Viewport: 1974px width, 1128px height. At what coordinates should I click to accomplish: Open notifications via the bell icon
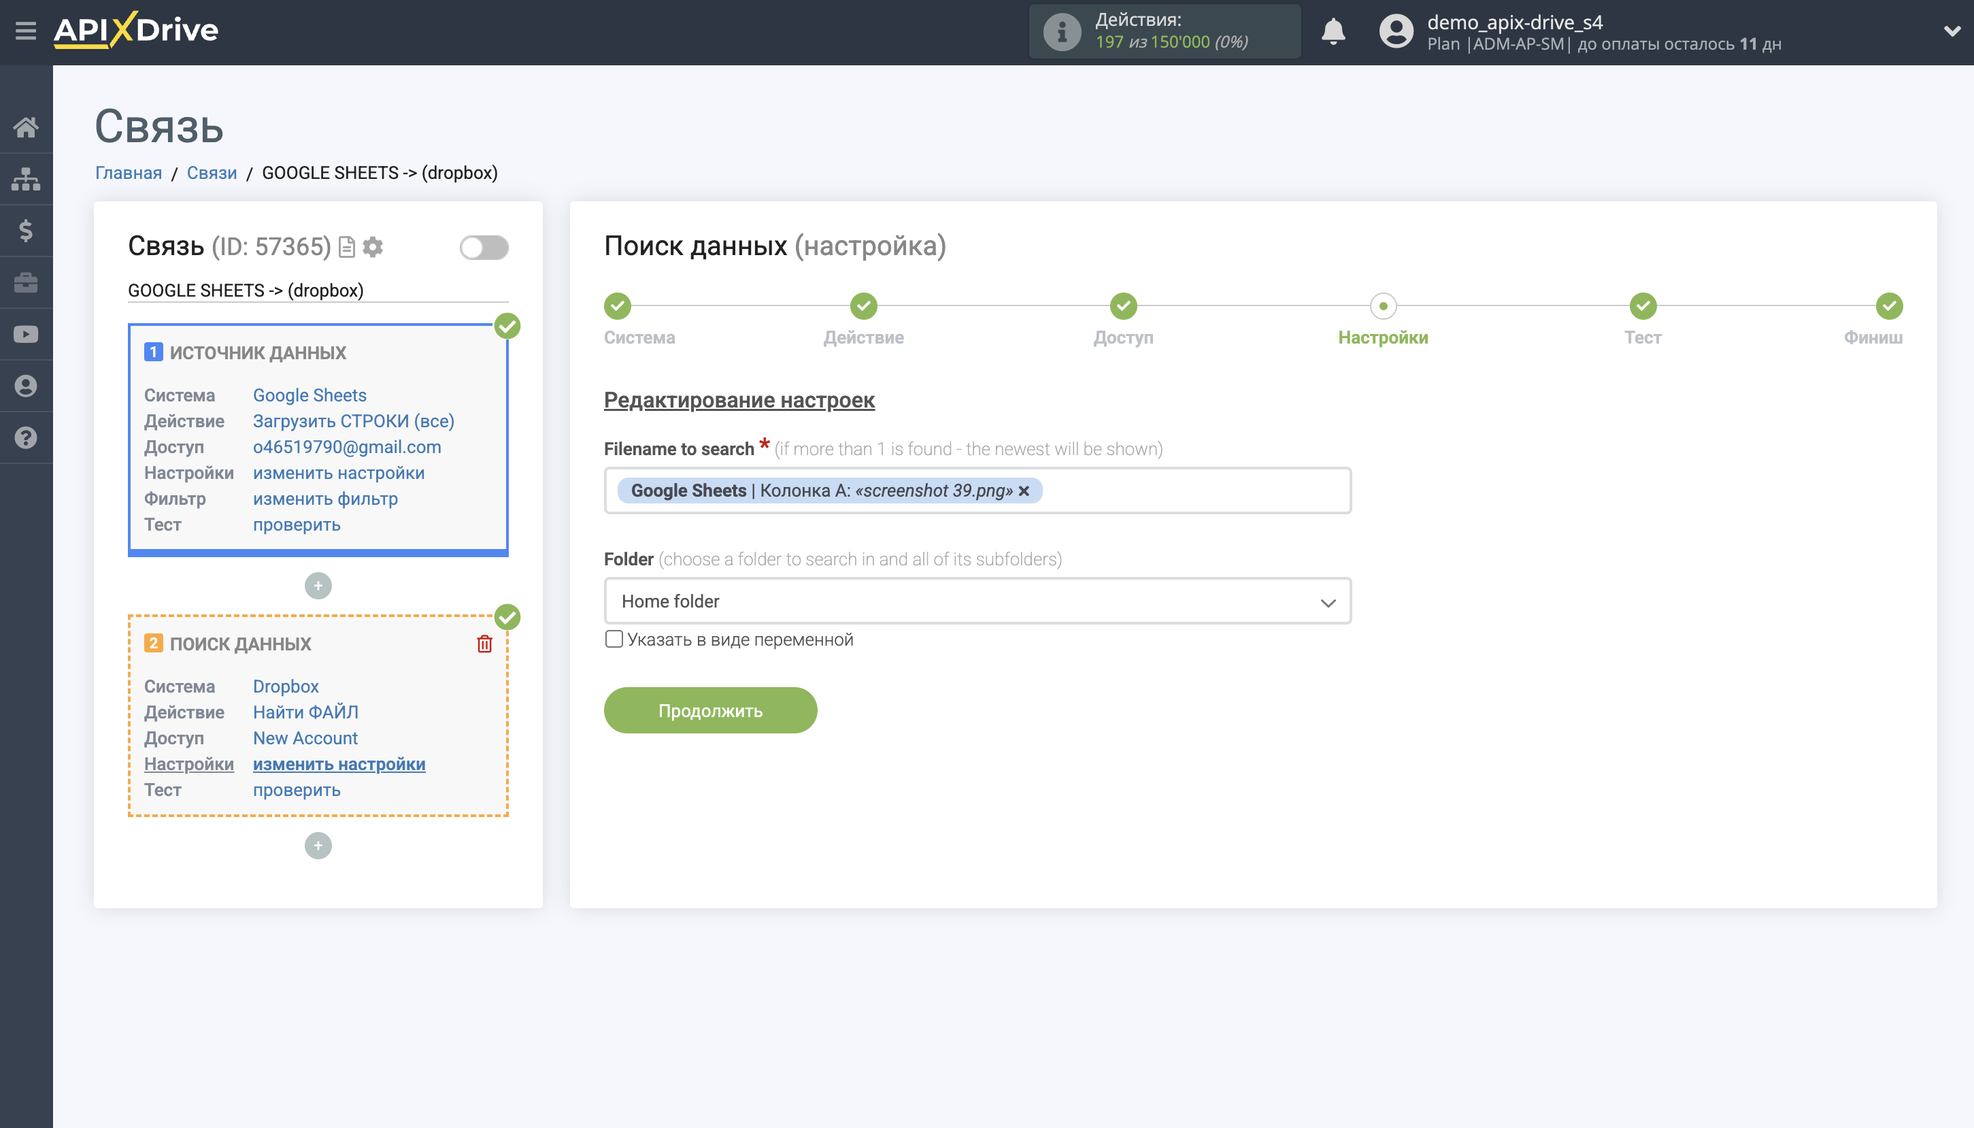[1333, 31]
